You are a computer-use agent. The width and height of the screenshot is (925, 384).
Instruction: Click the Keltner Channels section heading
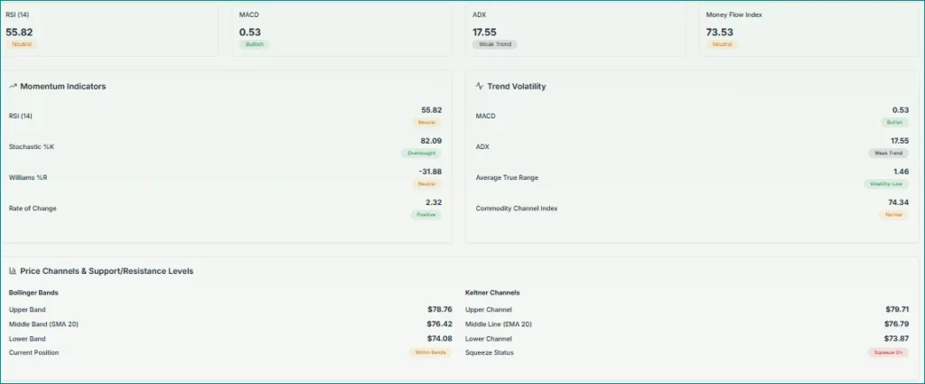(492, 293)
